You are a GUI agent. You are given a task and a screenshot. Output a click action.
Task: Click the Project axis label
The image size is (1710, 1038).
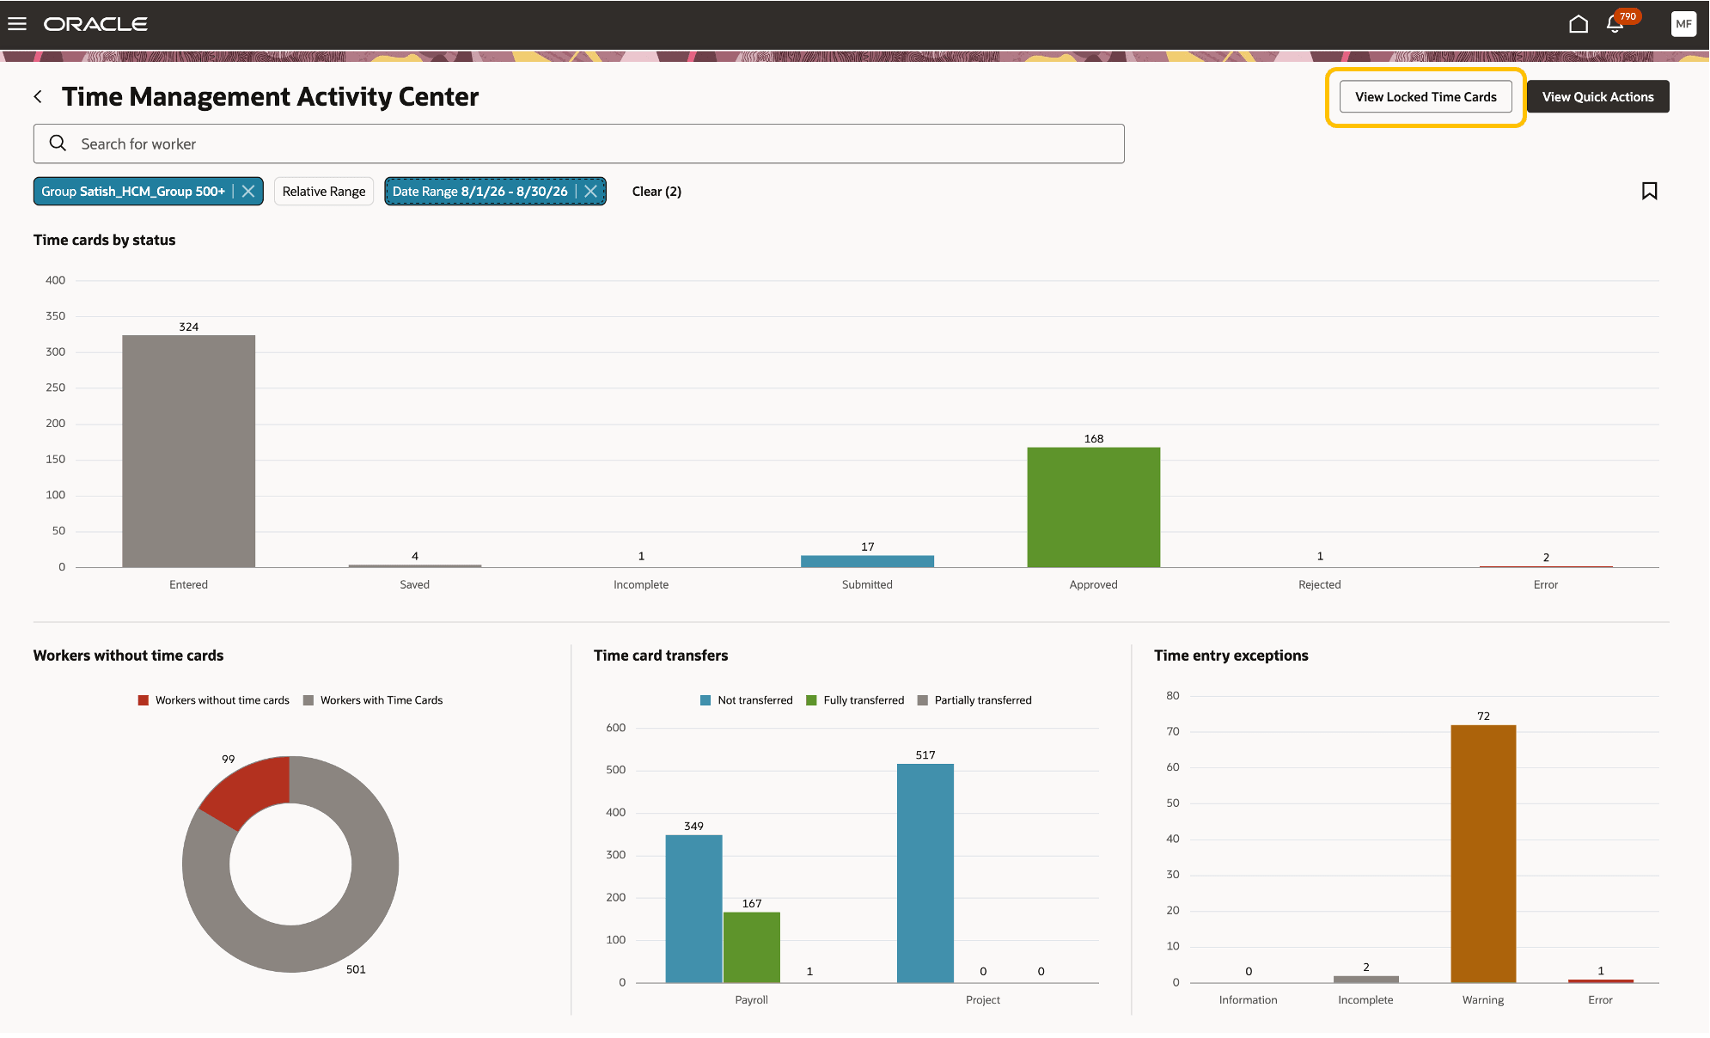(983, 999)
